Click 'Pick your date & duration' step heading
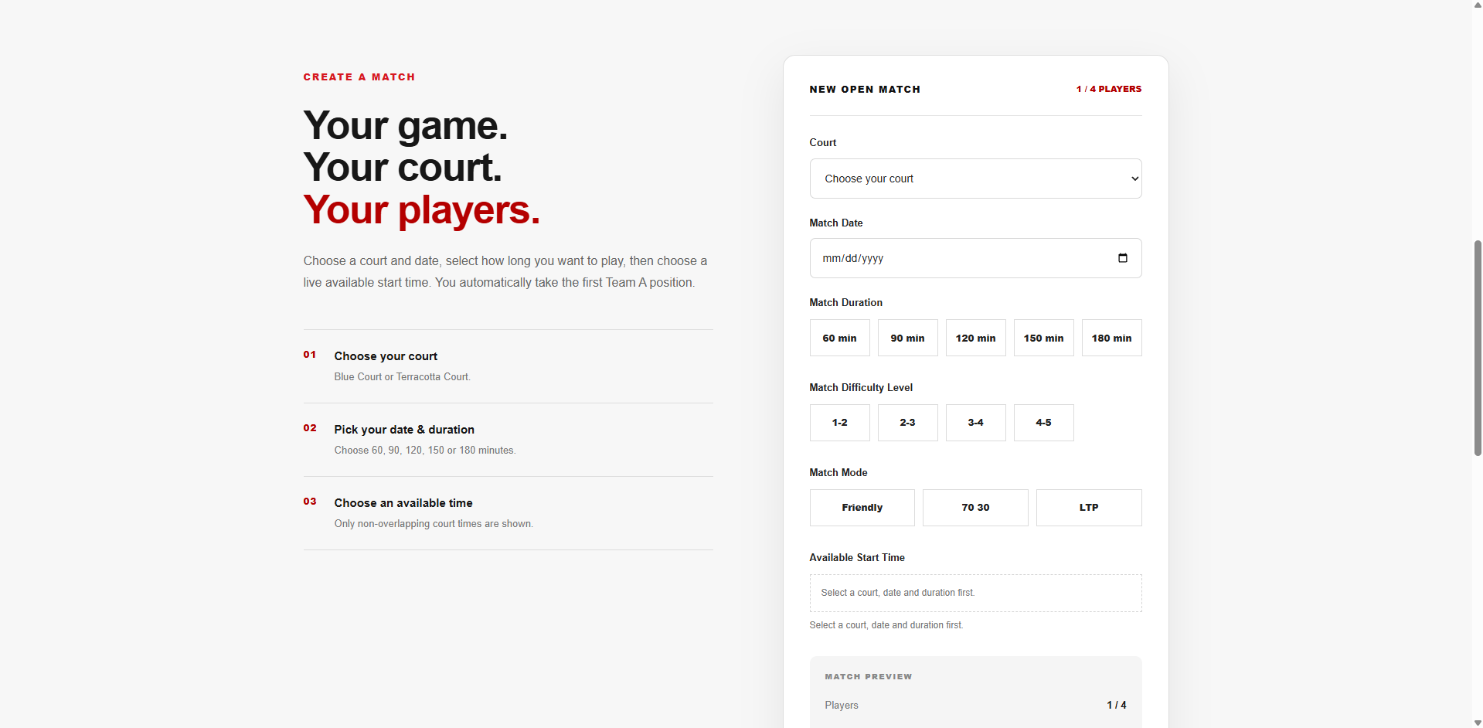This screenshot has width=1483, height=728. point(404,430)
